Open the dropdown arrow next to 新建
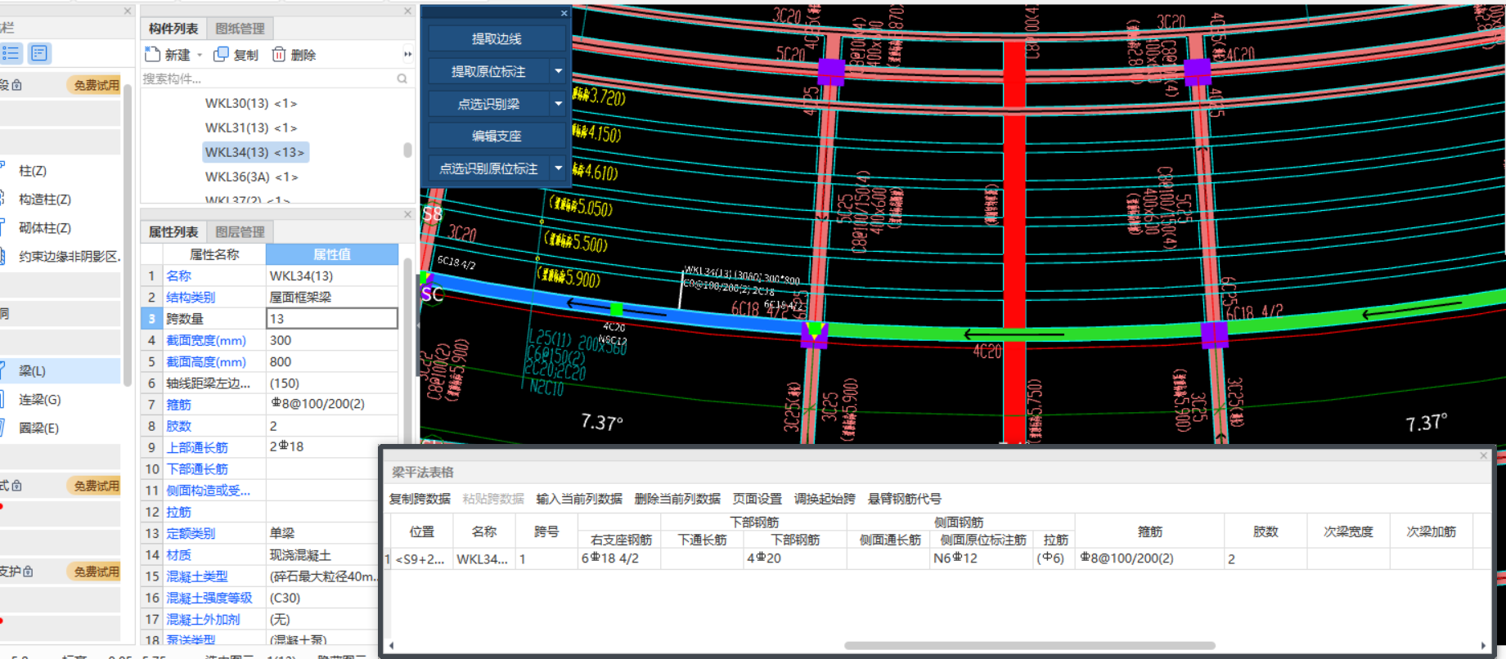Screen dimensions: 1506x659 pyautogui.click(x=200, y=55)
